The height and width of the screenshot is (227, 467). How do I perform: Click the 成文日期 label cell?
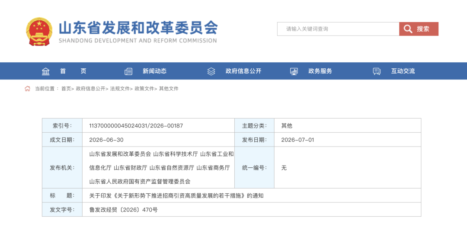click(62, 140)
